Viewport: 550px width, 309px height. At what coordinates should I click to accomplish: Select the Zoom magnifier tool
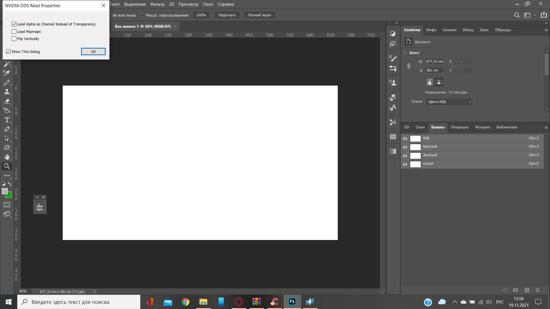7,166
